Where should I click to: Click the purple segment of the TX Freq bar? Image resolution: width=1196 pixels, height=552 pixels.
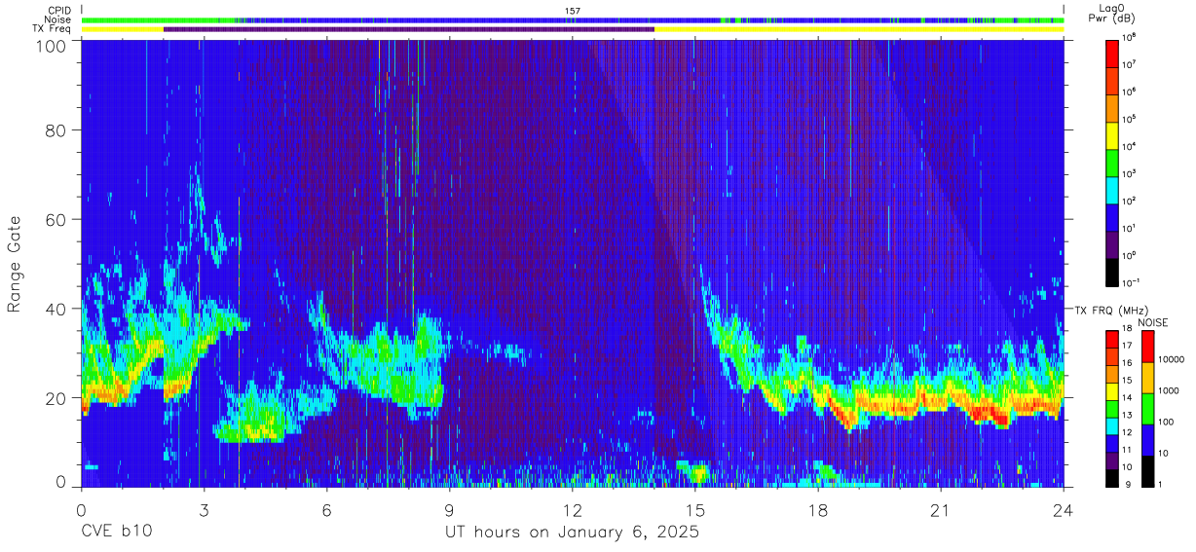pyautogui.click(x=409, y=29)
